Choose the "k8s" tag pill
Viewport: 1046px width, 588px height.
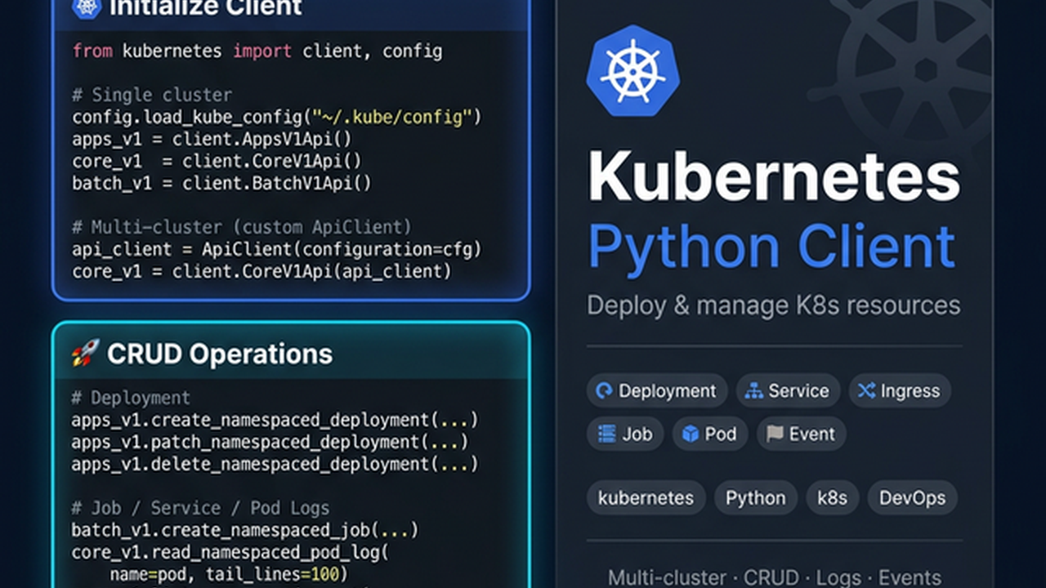tap(832, 498)
